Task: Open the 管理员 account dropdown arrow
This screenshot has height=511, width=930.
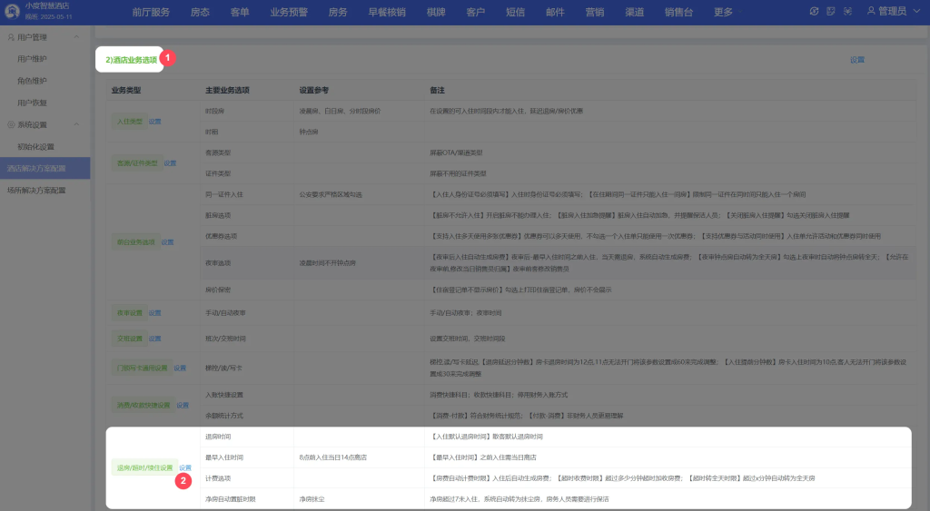Action: click(915, 11)
